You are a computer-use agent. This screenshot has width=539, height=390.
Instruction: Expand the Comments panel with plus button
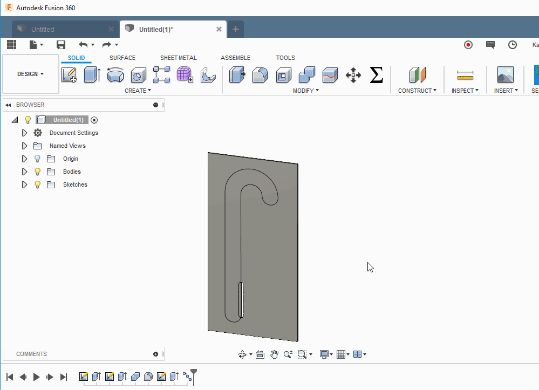tap(156, 354)
